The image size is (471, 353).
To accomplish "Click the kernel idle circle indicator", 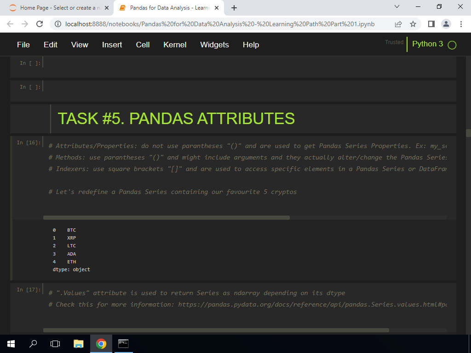I will (x=452, y=45).
